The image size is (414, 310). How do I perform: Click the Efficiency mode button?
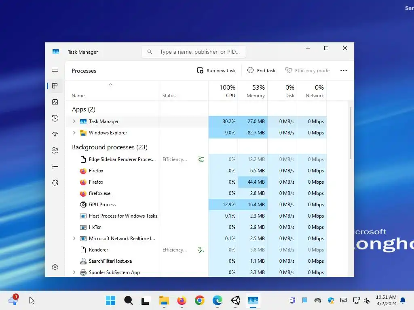[x=307, y=70]
